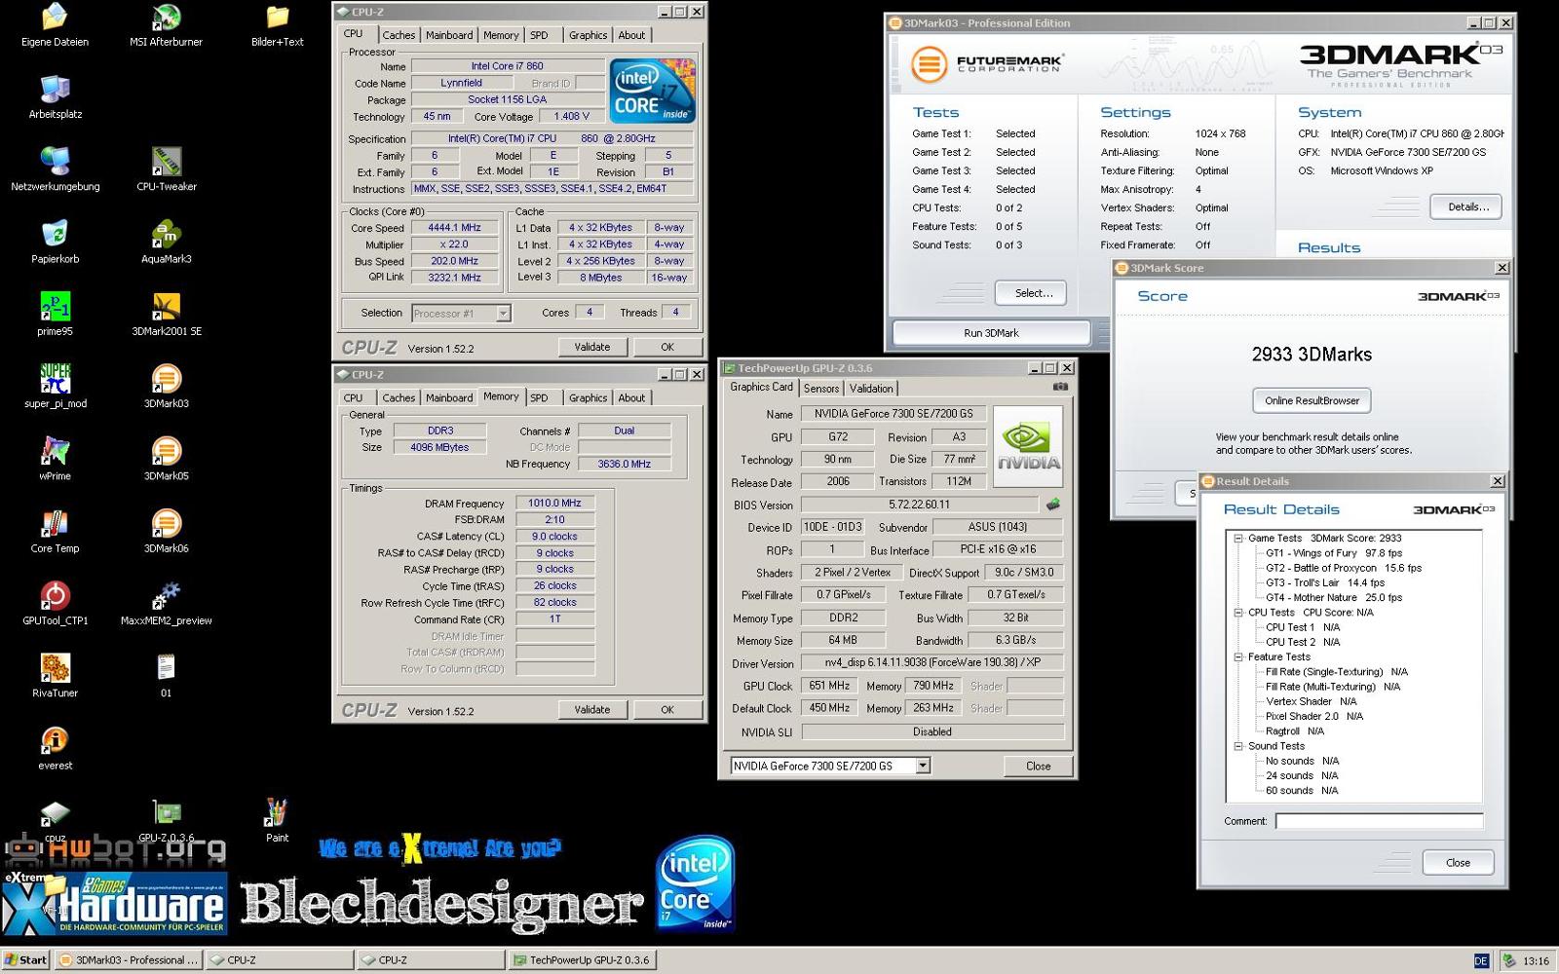Image resolution: width=1559 pixels, height=974 pixels.
Task: Click the Select... tests button
Action: (x=1033, y=293)
